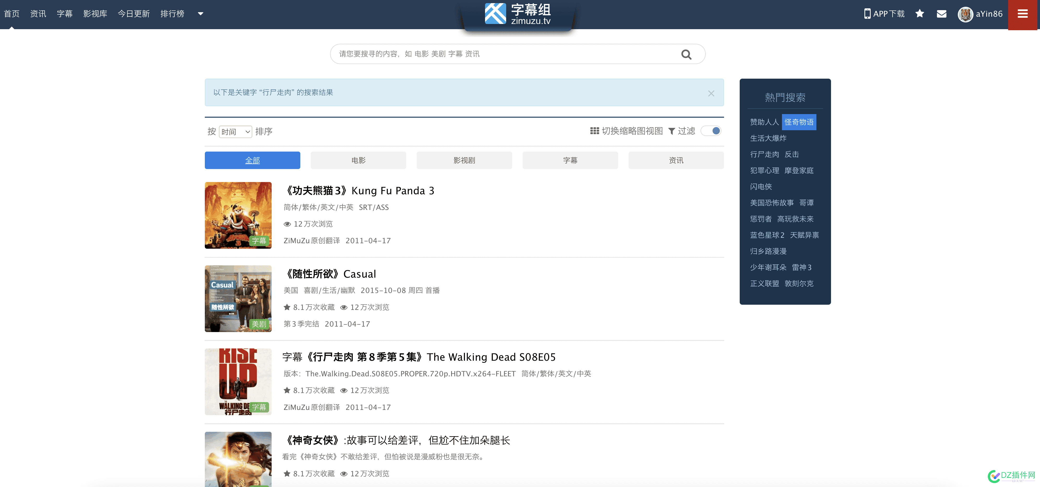Search hot keyword 闪电侠
This screenshot has width=1040, height=487.
coord(761,186)
